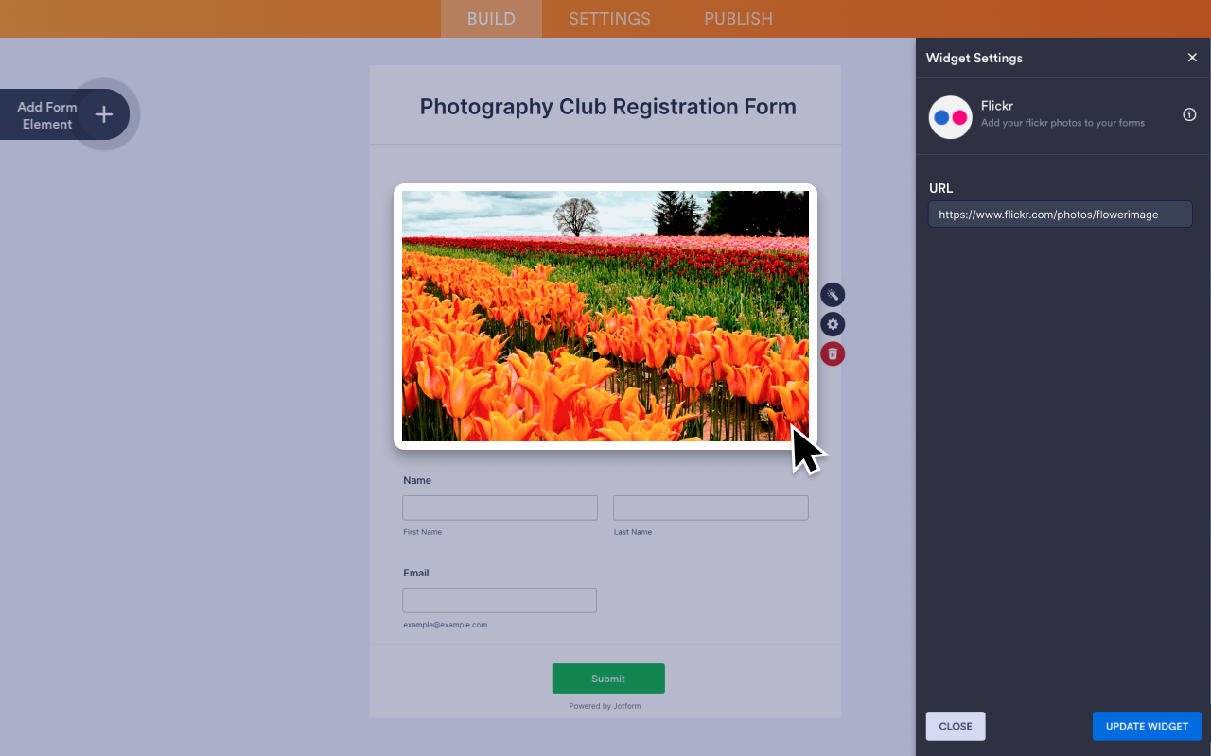
Task: Click the Photography Club Registration Form title
Action: click(x=607, y=106)
